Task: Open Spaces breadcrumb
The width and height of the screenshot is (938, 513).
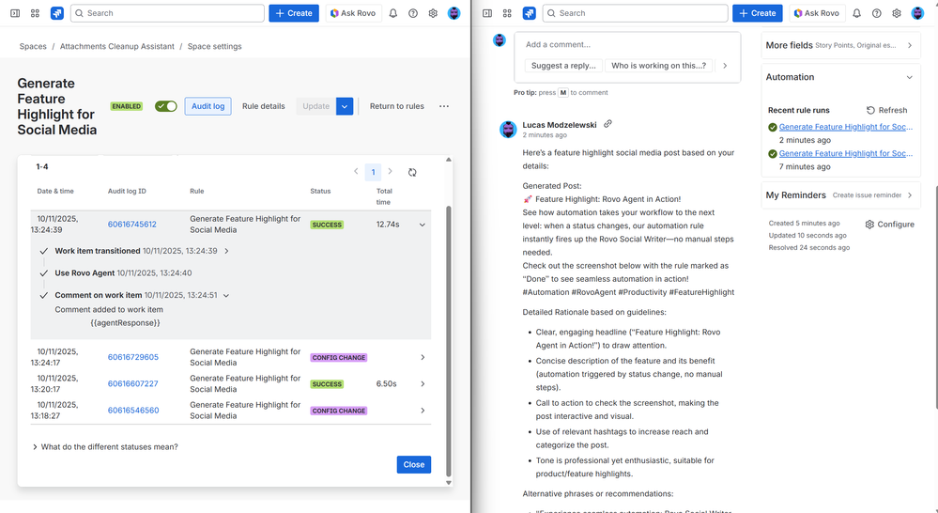Action: (33, 46)
